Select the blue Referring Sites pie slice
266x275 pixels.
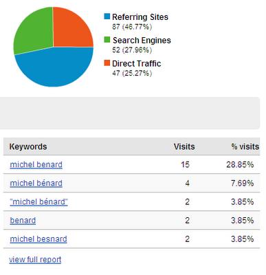coord(55,69)
